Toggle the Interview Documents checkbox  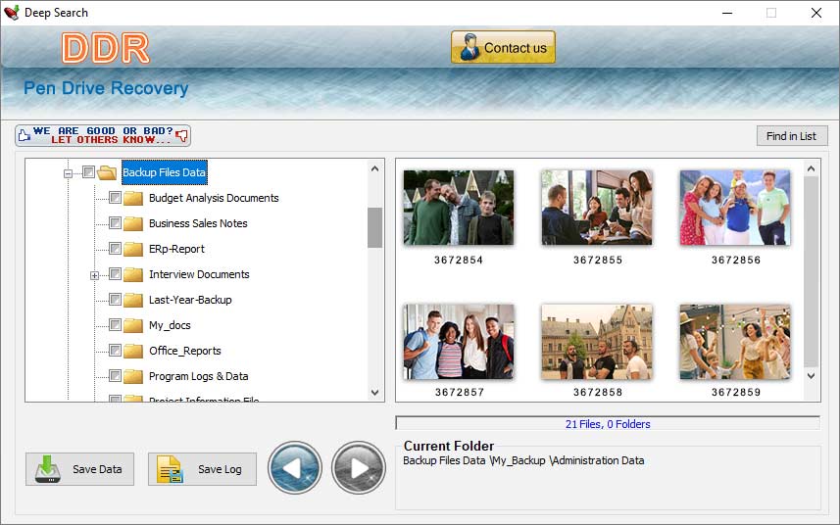[115, 274]
